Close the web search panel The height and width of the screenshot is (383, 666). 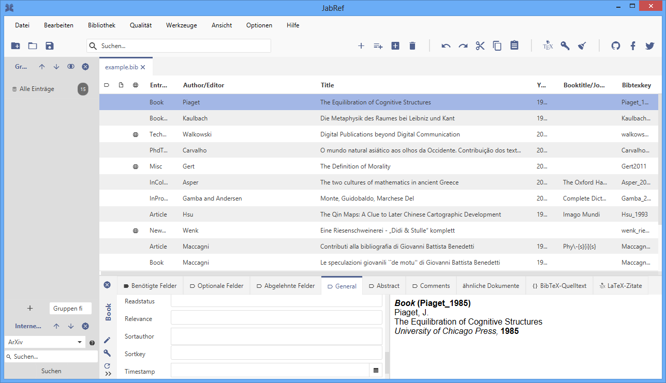tap(85, 326)
